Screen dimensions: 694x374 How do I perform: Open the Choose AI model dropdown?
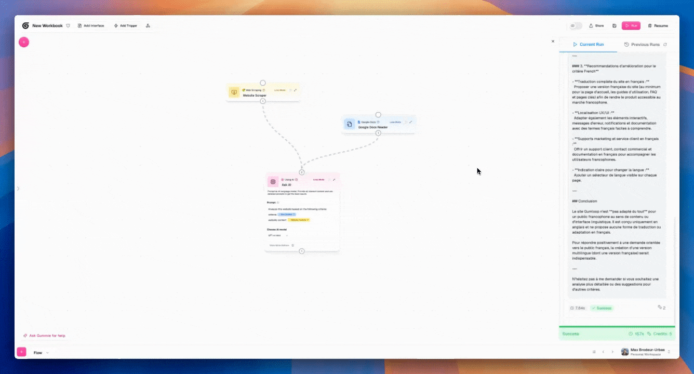pyautogui.click(x=278, y=235)
